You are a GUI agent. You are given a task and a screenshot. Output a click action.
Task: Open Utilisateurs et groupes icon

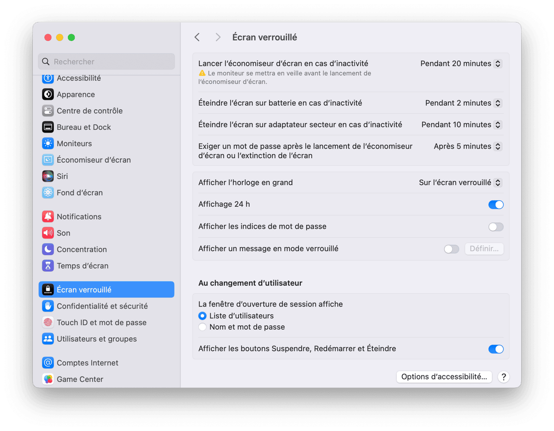[x=48, y=339]
